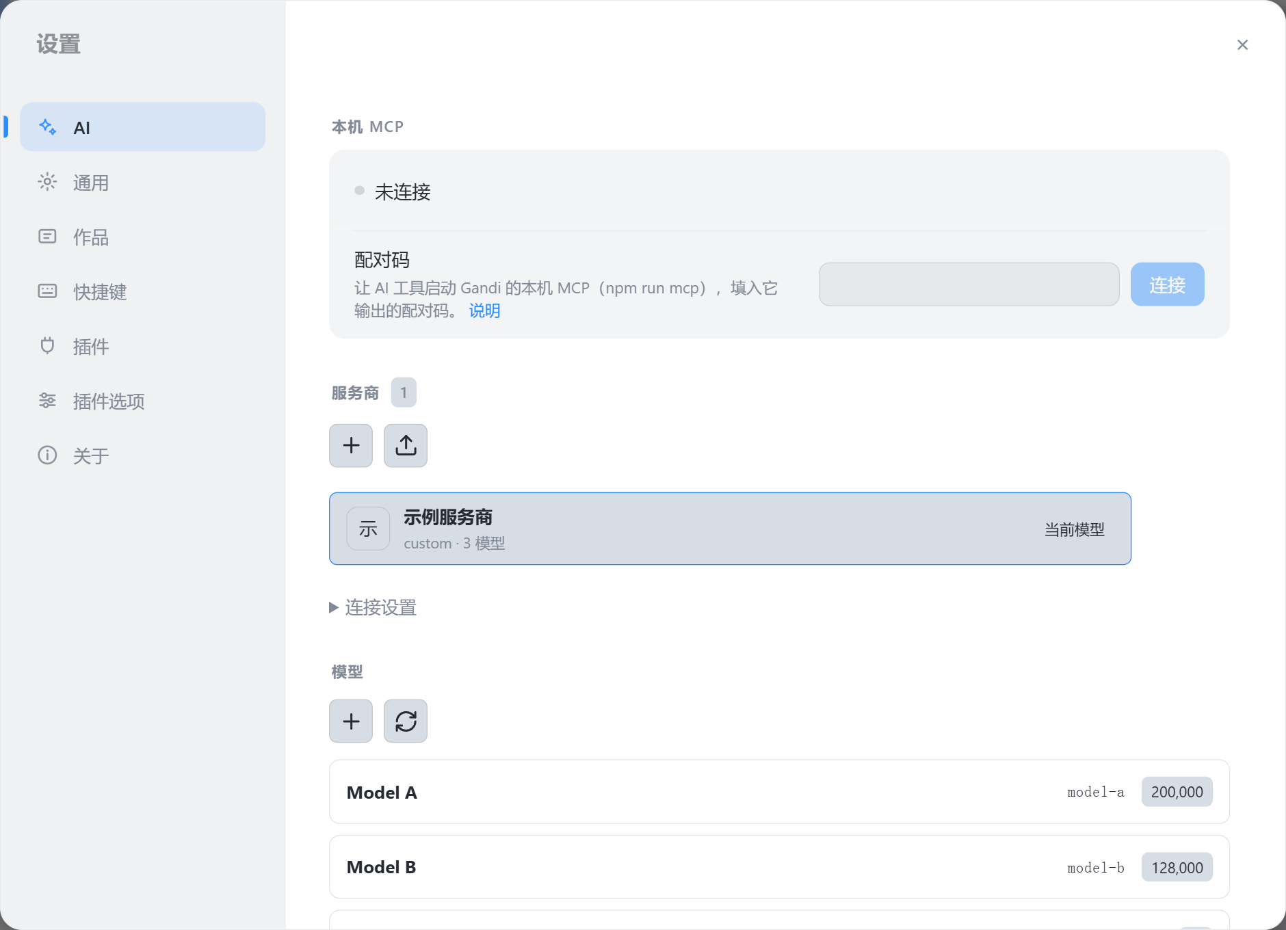Click the keyboard icon beside 快捷键
This screenshot has width=1286, height=930.
tap(47, 291)
